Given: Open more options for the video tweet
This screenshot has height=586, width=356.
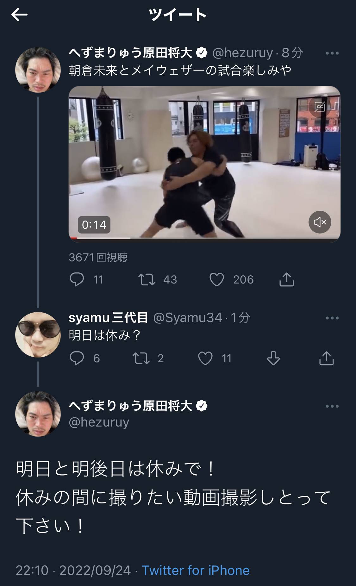Looking at the screenshot, I should coord(332,53).
